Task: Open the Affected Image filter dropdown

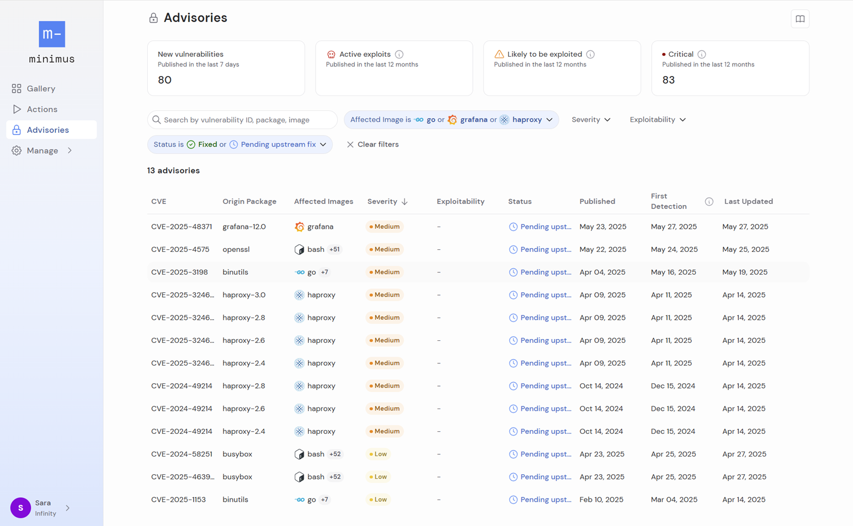Action: (x=451, y=120)
